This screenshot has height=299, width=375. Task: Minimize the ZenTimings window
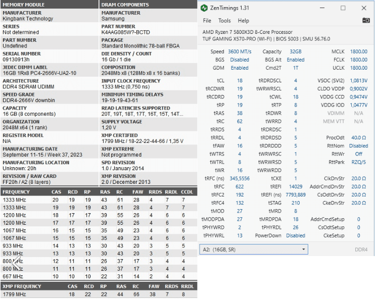(322, 8)
